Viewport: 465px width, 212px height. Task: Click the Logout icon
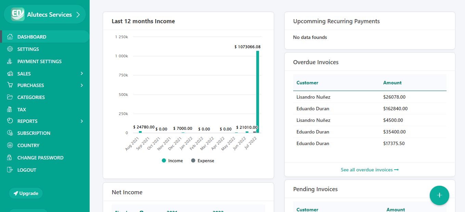[x=10, y=170]
